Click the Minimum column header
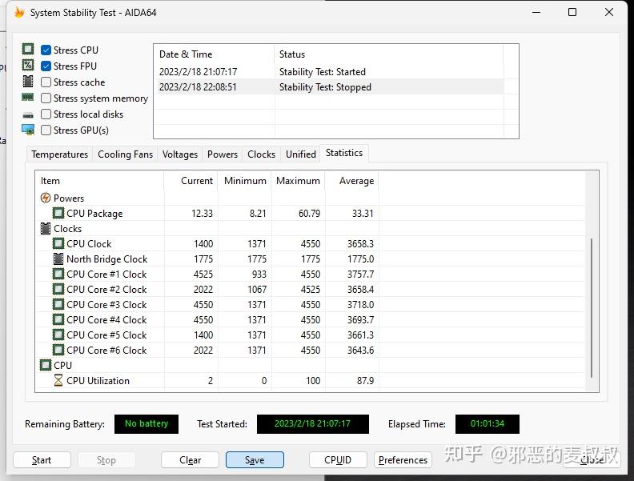 pyautogui.click(x=245, y=181)
